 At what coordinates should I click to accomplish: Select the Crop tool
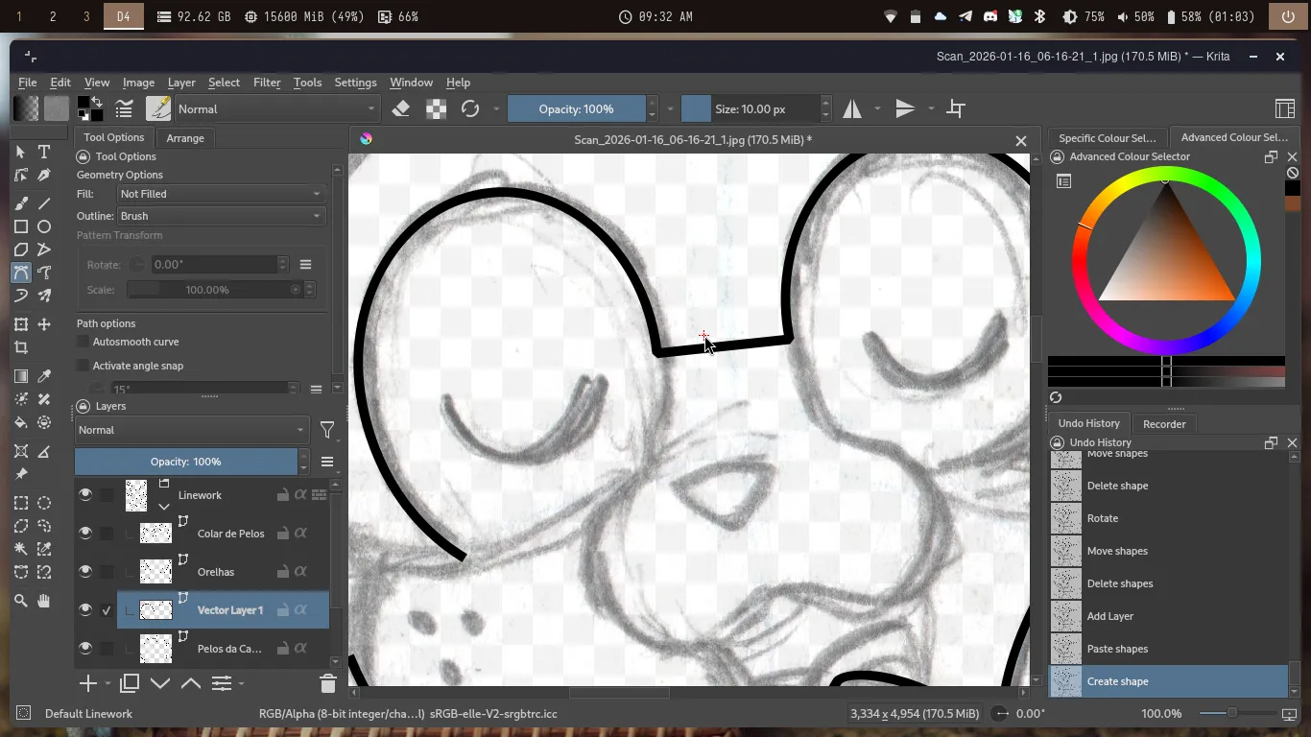click(x=21, y=348)
